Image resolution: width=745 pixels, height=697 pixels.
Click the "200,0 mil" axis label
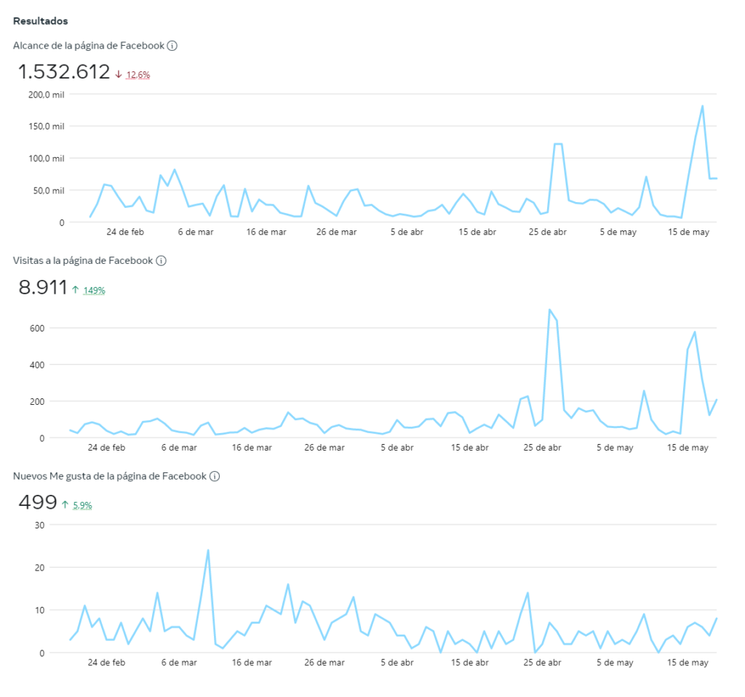(47, 94)
